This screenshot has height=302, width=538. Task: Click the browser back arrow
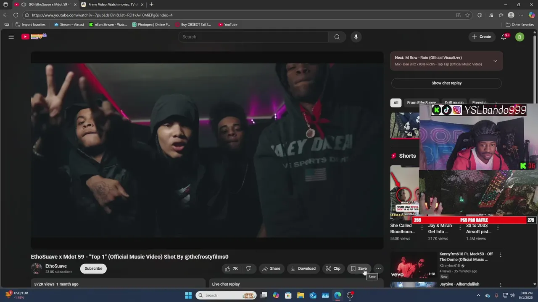click(x=5, y=15)
